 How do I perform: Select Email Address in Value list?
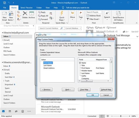pyautogui.click(x=49, y=68)
